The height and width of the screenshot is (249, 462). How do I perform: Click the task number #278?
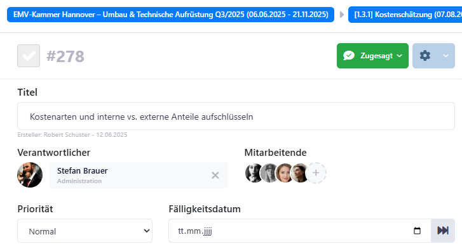point(65,56)
